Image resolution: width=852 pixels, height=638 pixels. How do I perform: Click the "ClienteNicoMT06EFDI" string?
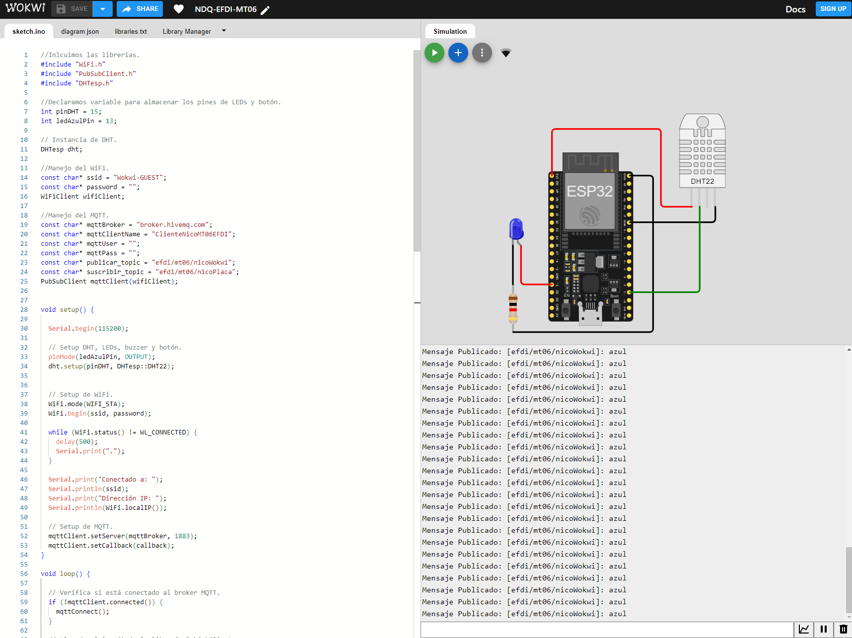click(x=192, y=234)
